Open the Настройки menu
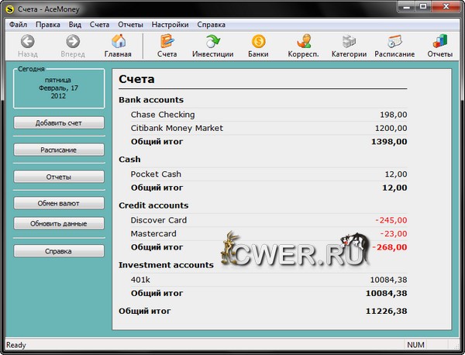 pyautogui.click(x=170, y=24)
